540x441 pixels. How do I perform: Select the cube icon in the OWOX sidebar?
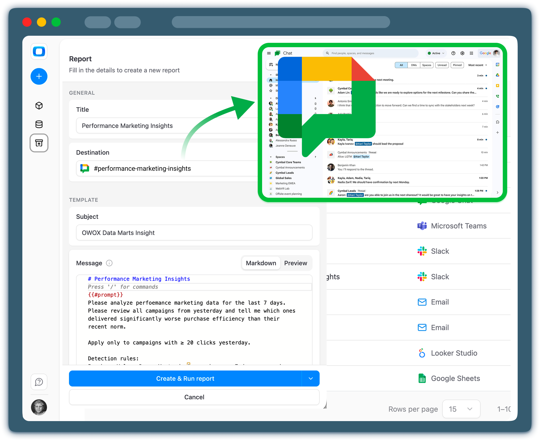pyautogui.click(x=39, y=106)
